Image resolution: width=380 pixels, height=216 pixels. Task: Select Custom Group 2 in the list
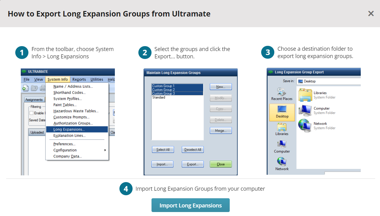coord(177,90)
